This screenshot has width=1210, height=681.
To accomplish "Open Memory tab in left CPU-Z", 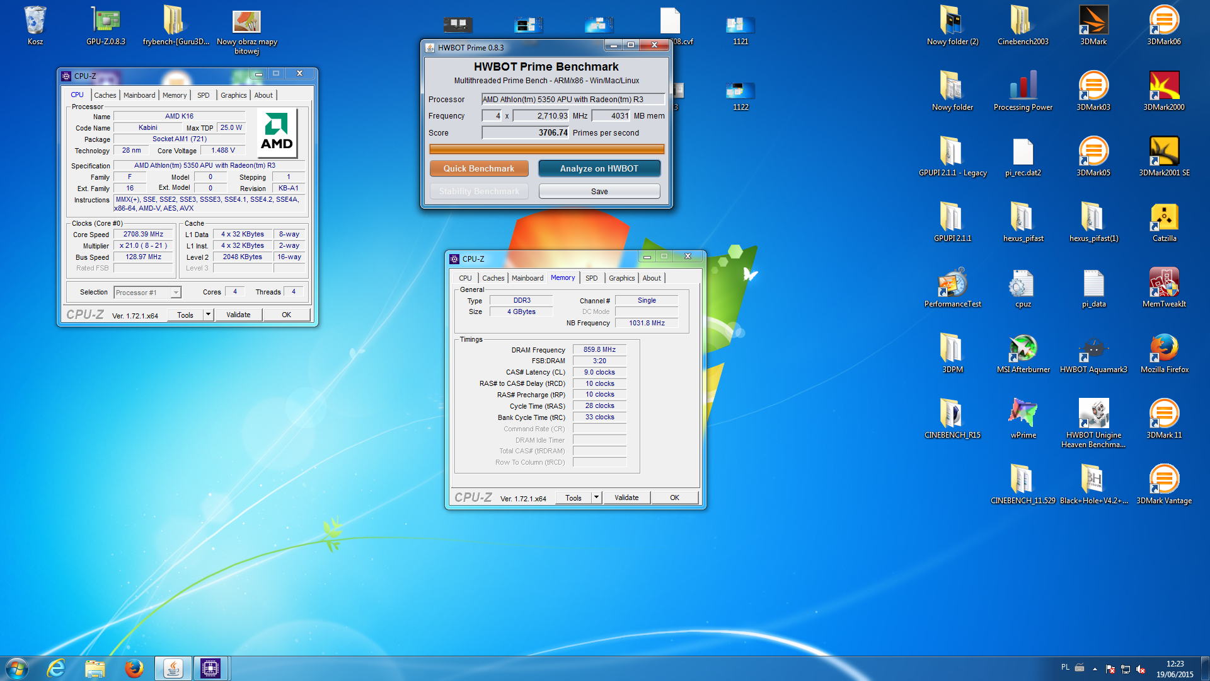I will [175, 95].
